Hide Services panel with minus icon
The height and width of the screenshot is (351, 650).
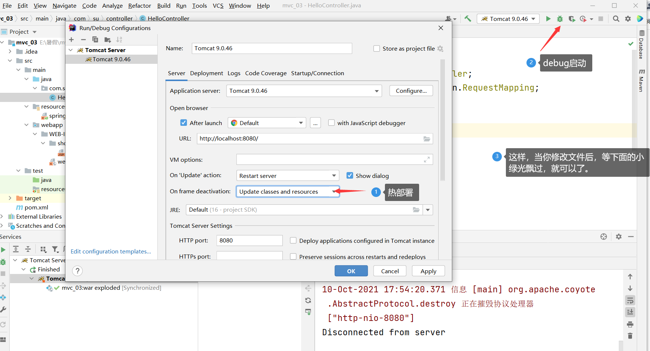[x=631, y=237]
